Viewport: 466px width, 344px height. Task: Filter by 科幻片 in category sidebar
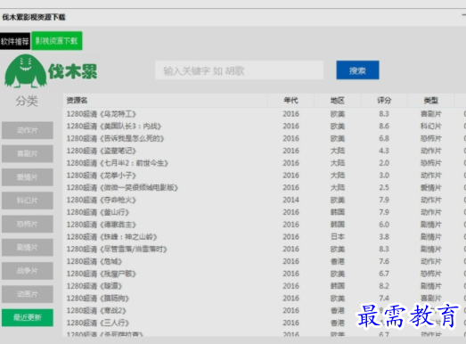[x=28, y=201]
